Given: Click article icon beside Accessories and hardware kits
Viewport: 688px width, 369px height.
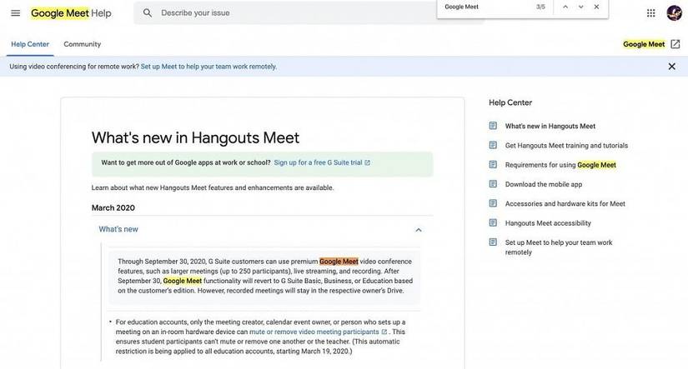Looking at the screenshot, I should point(493,203).
